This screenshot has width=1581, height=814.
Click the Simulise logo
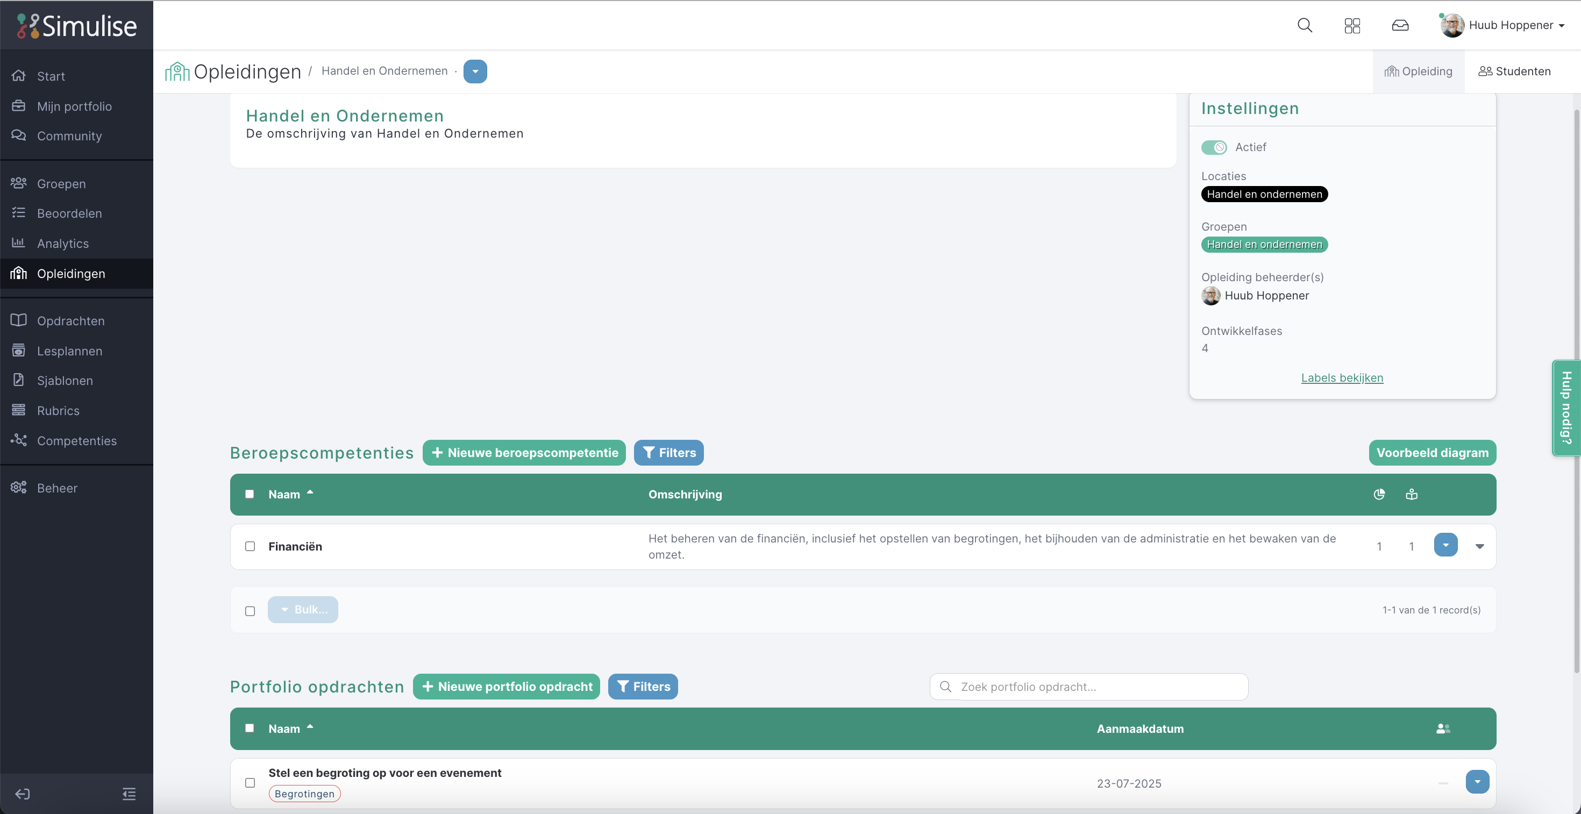(x=77, y=26)
